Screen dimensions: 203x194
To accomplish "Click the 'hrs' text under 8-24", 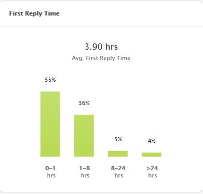I will [x=119, y=175].
